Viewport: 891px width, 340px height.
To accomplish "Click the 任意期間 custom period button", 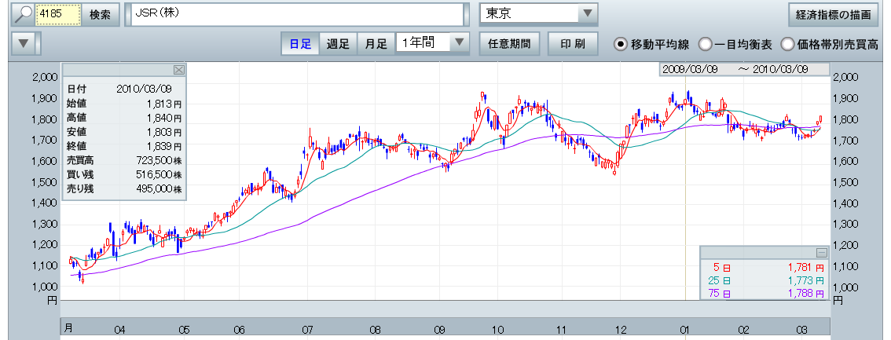I will 508,43.
